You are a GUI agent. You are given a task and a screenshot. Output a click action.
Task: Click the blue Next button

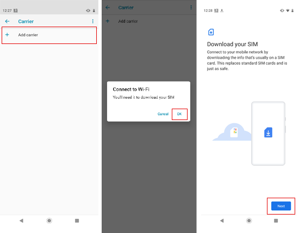coord(281,206)
